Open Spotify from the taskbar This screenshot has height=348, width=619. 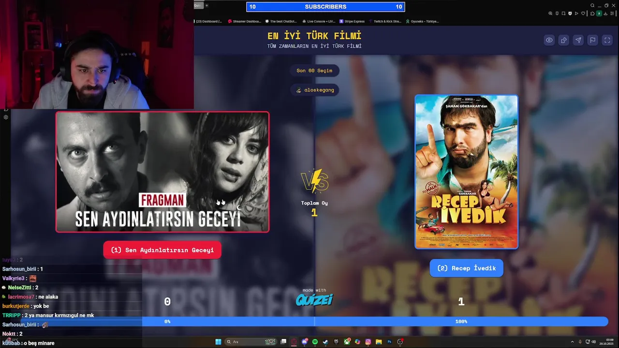[x=315, y=342]
